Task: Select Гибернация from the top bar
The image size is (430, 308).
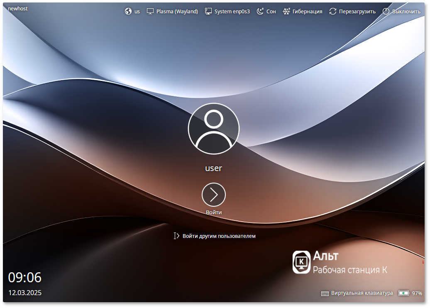Action: [x=307, y=12]
